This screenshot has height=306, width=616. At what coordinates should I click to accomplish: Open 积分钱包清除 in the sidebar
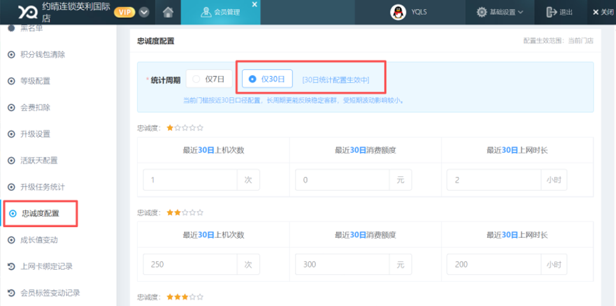(43, 55)
